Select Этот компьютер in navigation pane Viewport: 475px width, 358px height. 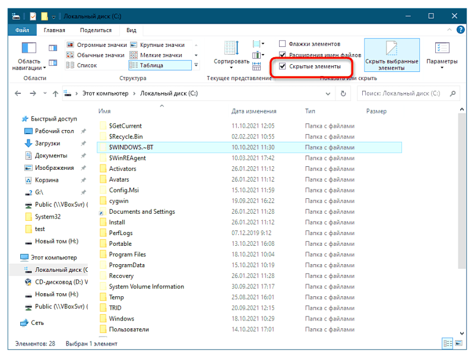coord(49,258)
